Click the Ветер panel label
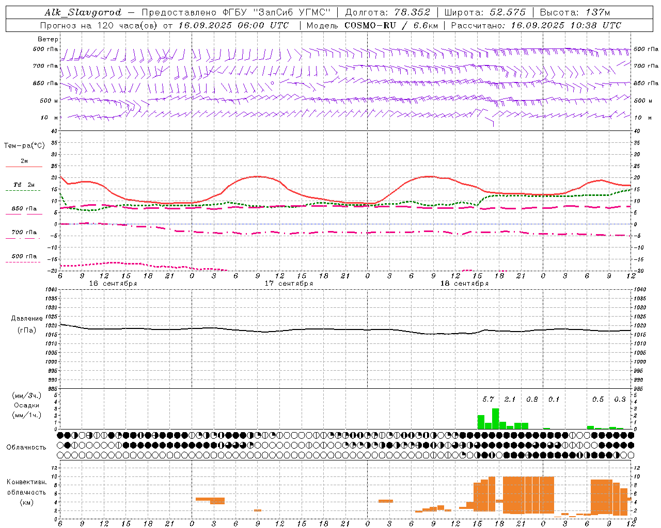The height and width of the screenshot is (528, 661). [x=48, y=39]
